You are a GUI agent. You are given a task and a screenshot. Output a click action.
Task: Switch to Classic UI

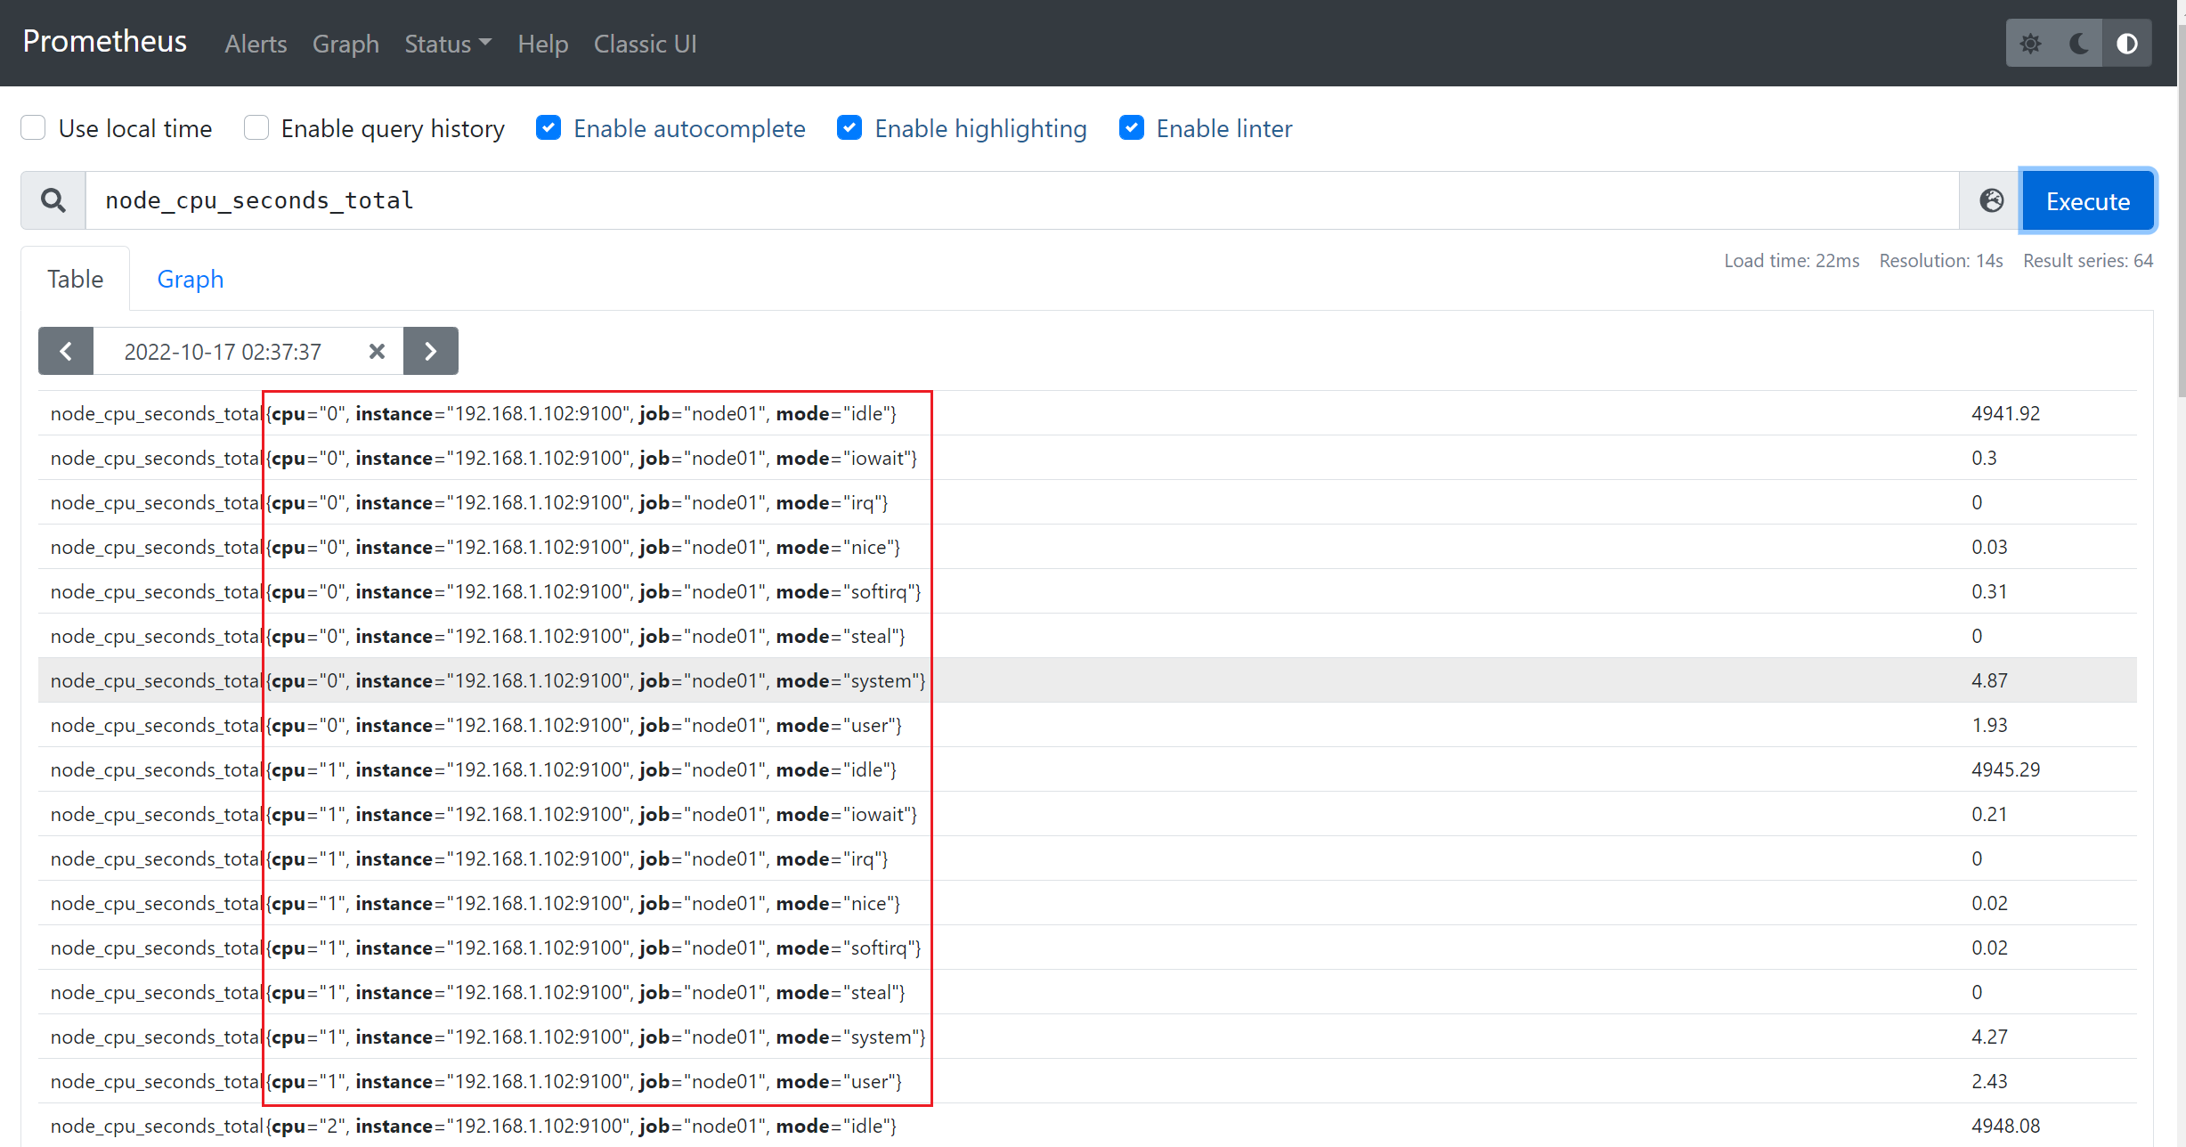[x=645, y=44]
